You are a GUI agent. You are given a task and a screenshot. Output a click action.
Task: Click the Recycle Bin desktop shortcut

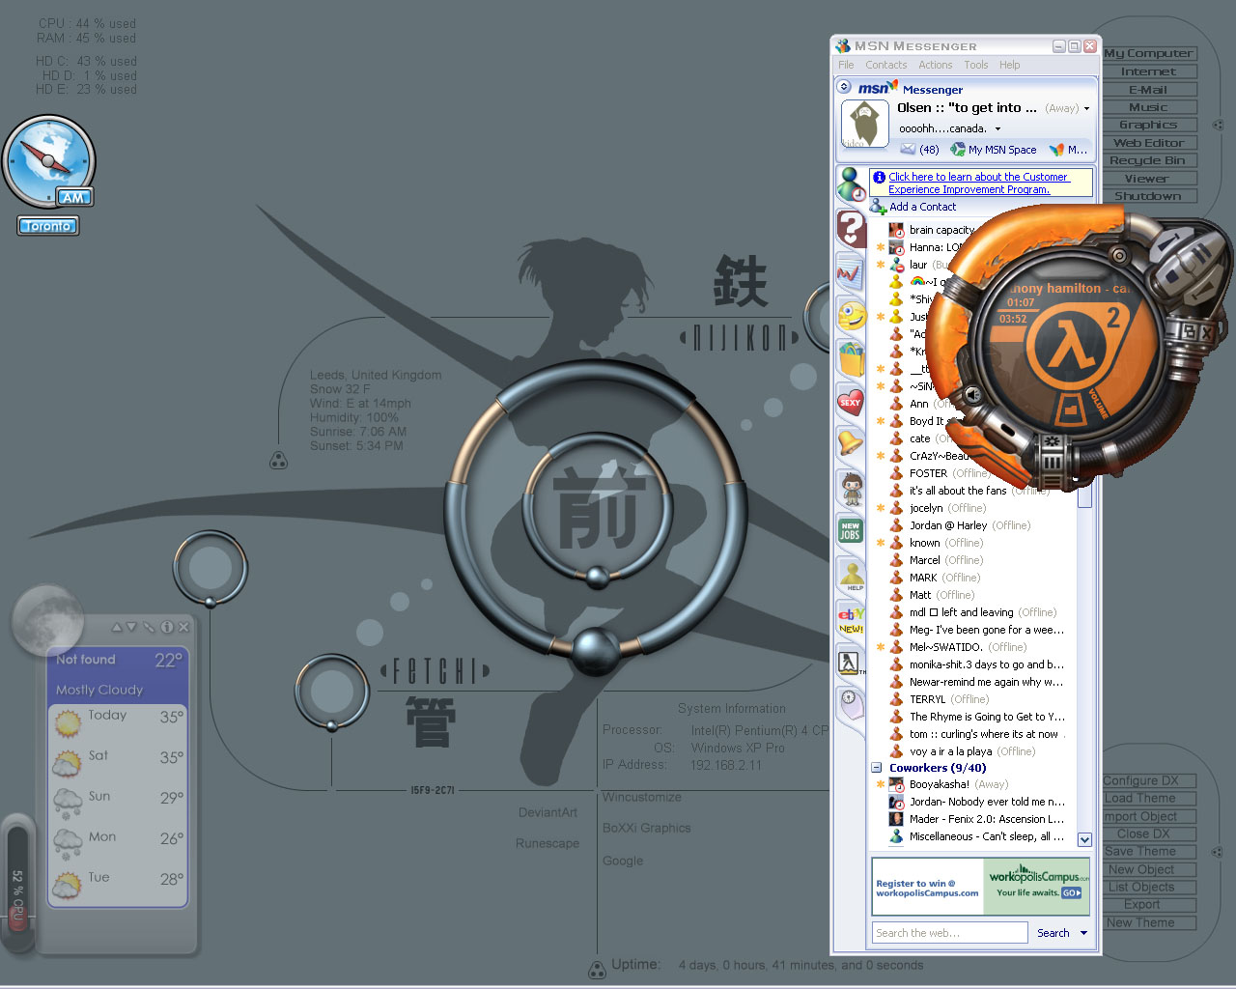coord(1148,160)
